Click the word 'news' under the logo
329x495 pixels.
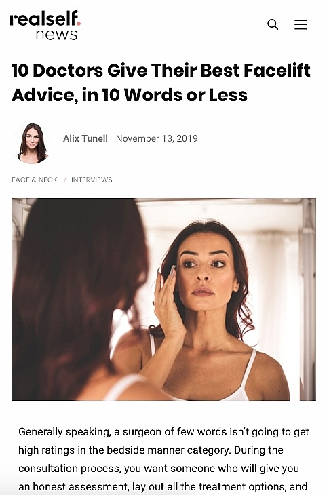tap(56, 35)
